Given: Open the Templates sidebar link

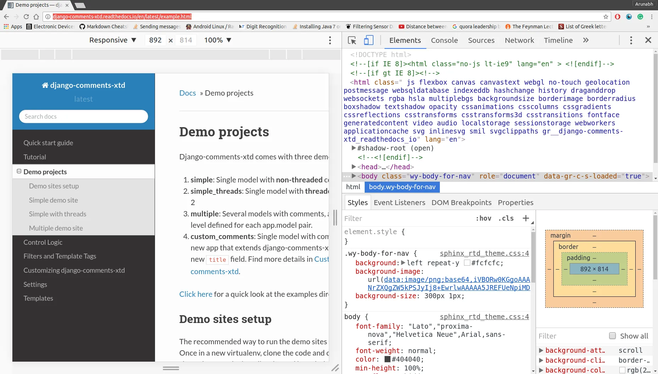Looking at the screenshot, I should coord(38,298).
